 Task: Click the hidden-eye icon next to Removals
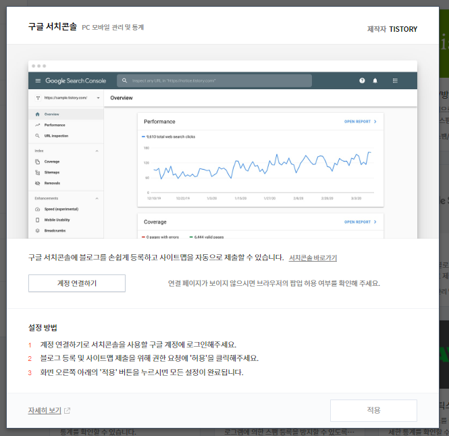pyautogui.click(x=38, y=183)
